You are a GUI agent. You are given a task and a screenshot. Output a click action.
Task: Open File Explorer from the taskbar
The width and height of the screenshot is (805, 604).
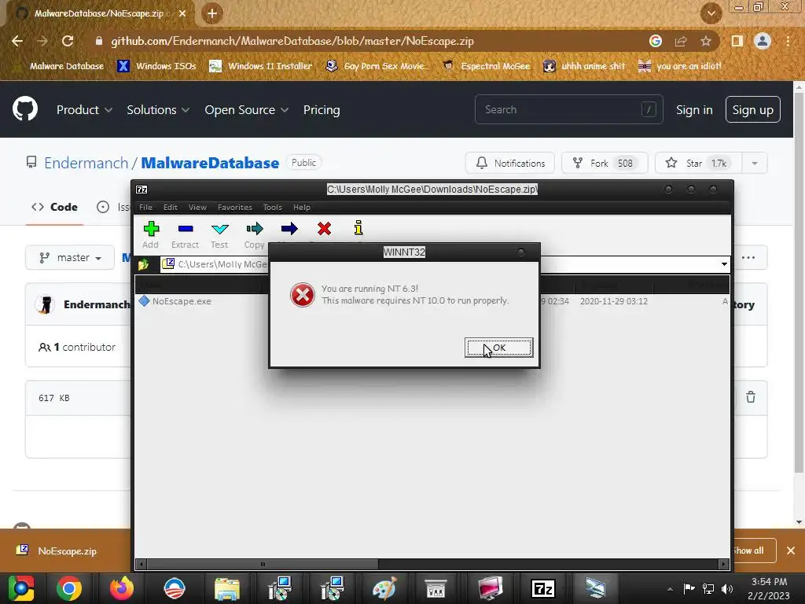[x=226, y=588]
